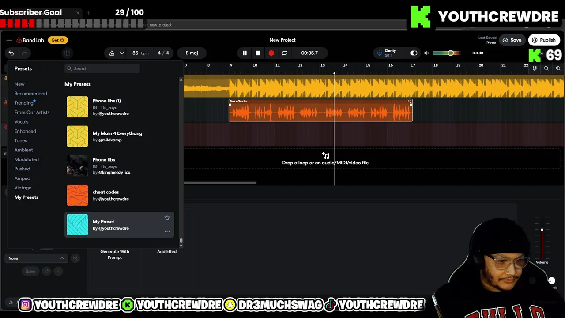Select the orange Voice/Audio region
This screenshot has height=318, width=565.
(x=320, y=110)
